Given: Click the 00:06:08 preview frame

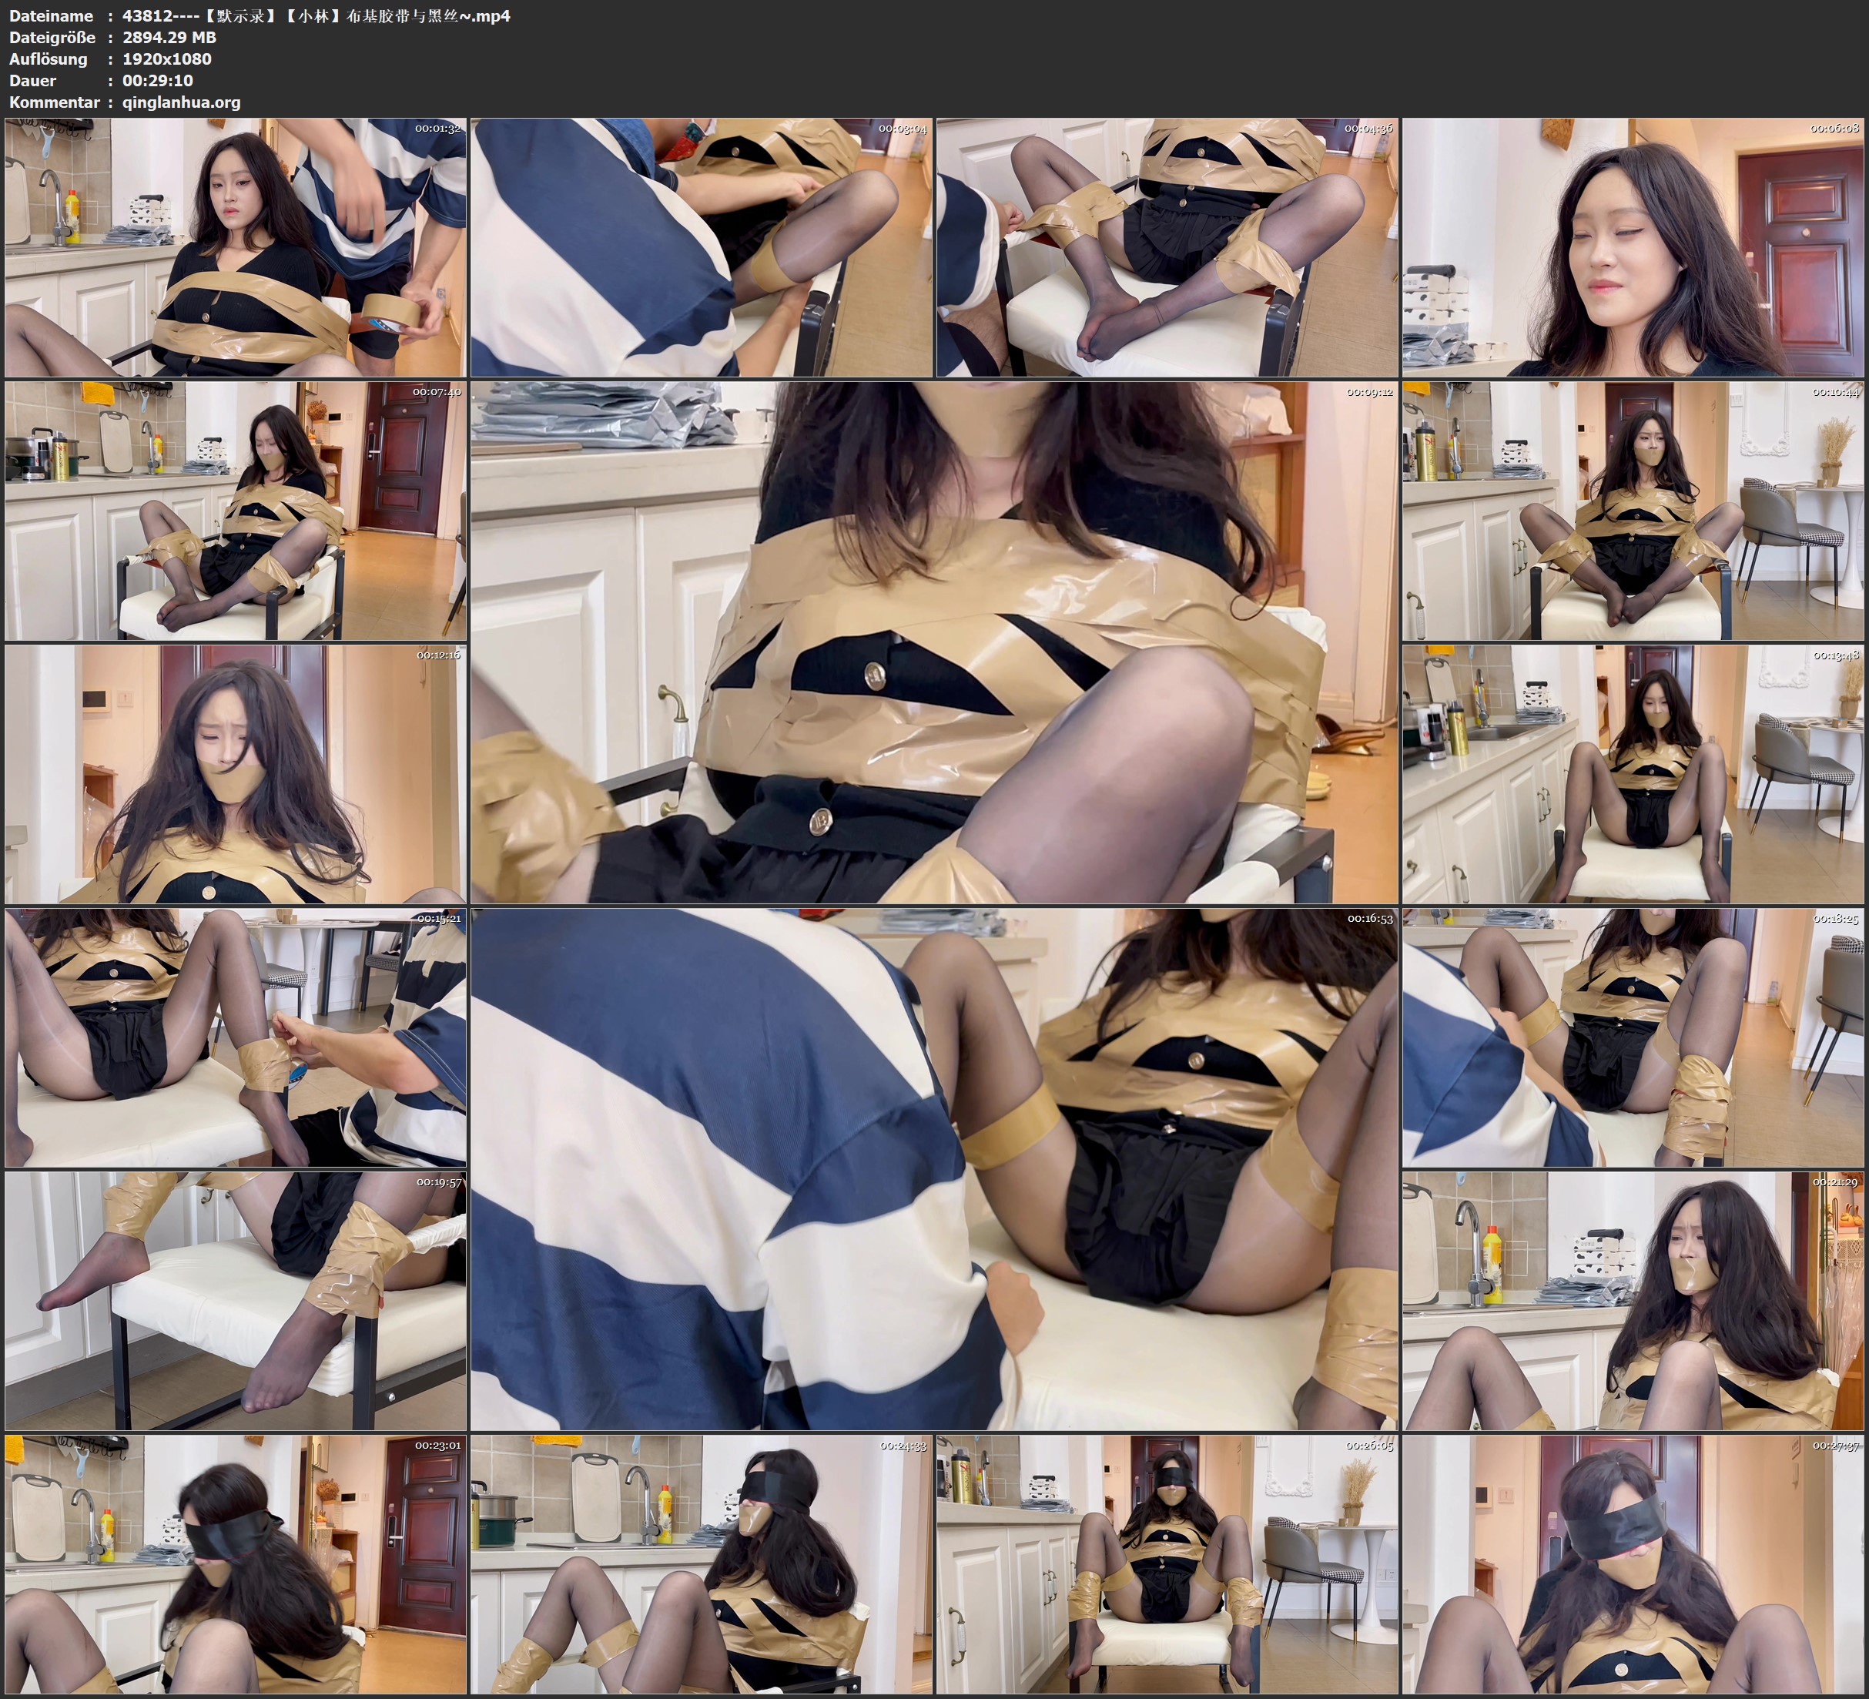Looking at the screenshot, I should (1633, 246).
